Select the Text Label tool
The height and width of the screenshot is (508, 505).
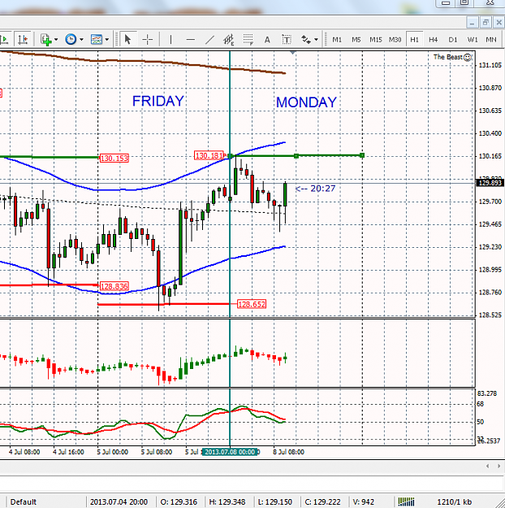pyautogui.click(x=287, y=40)
